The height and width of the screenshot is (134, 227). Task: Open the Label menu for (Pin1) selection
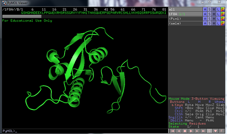tap(218, 19)
